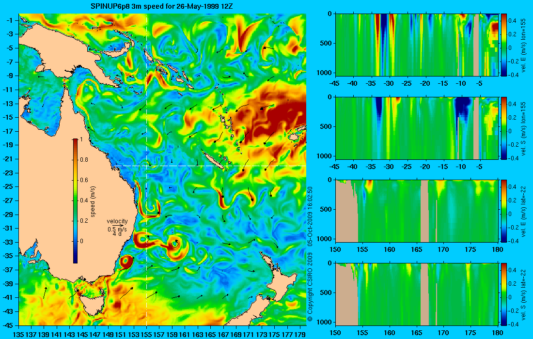Click the "-0.4" tick on the vel. S lat=-22 colorbar
The image size is (533, 339).
coord(513,324)
